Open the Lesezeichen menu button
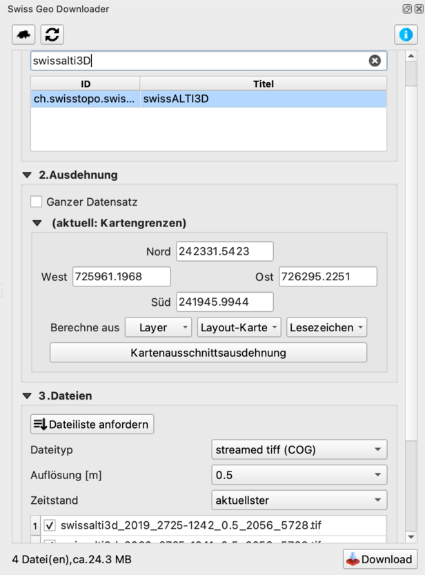The image size is (425, 575). tap(326, 328)
